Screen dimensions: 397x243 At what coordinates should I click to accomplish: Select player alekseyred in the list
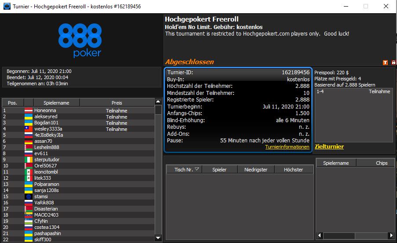pos(46,117)
